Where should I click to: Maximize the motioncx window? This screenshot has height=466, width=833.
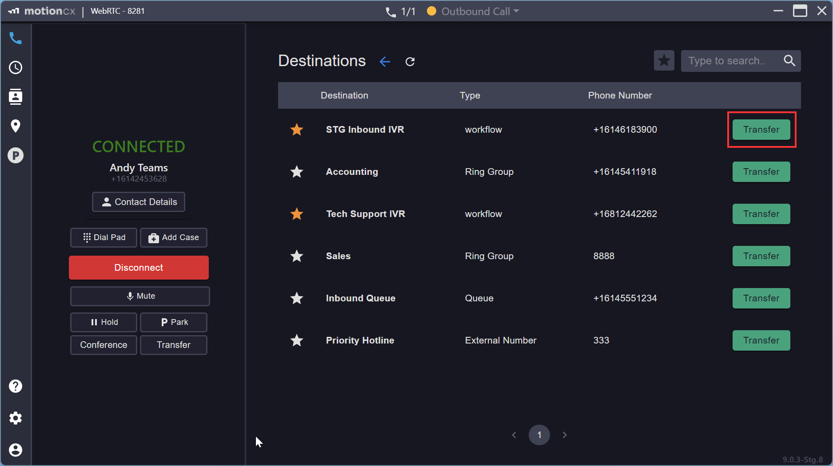pos(800,11)
